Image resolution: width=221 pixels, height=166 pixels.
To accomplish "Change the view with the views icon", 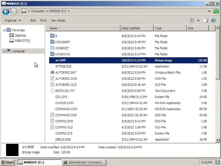I will 191,20.
